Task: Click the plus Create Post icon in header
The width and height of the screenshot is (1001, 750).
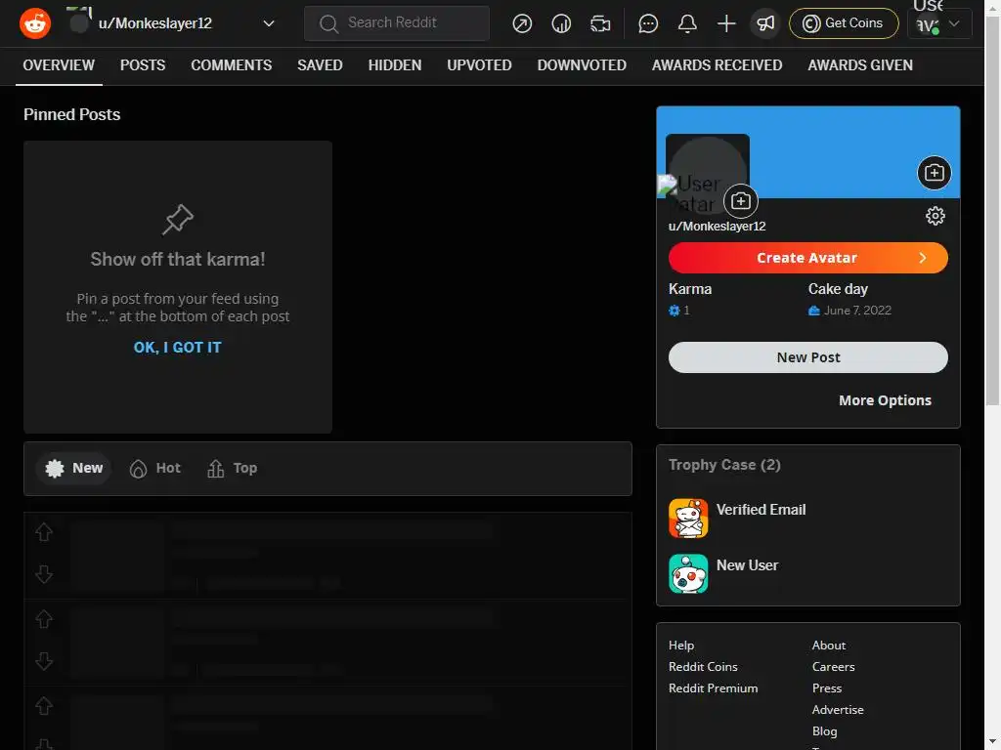Action: pos(726,23)
